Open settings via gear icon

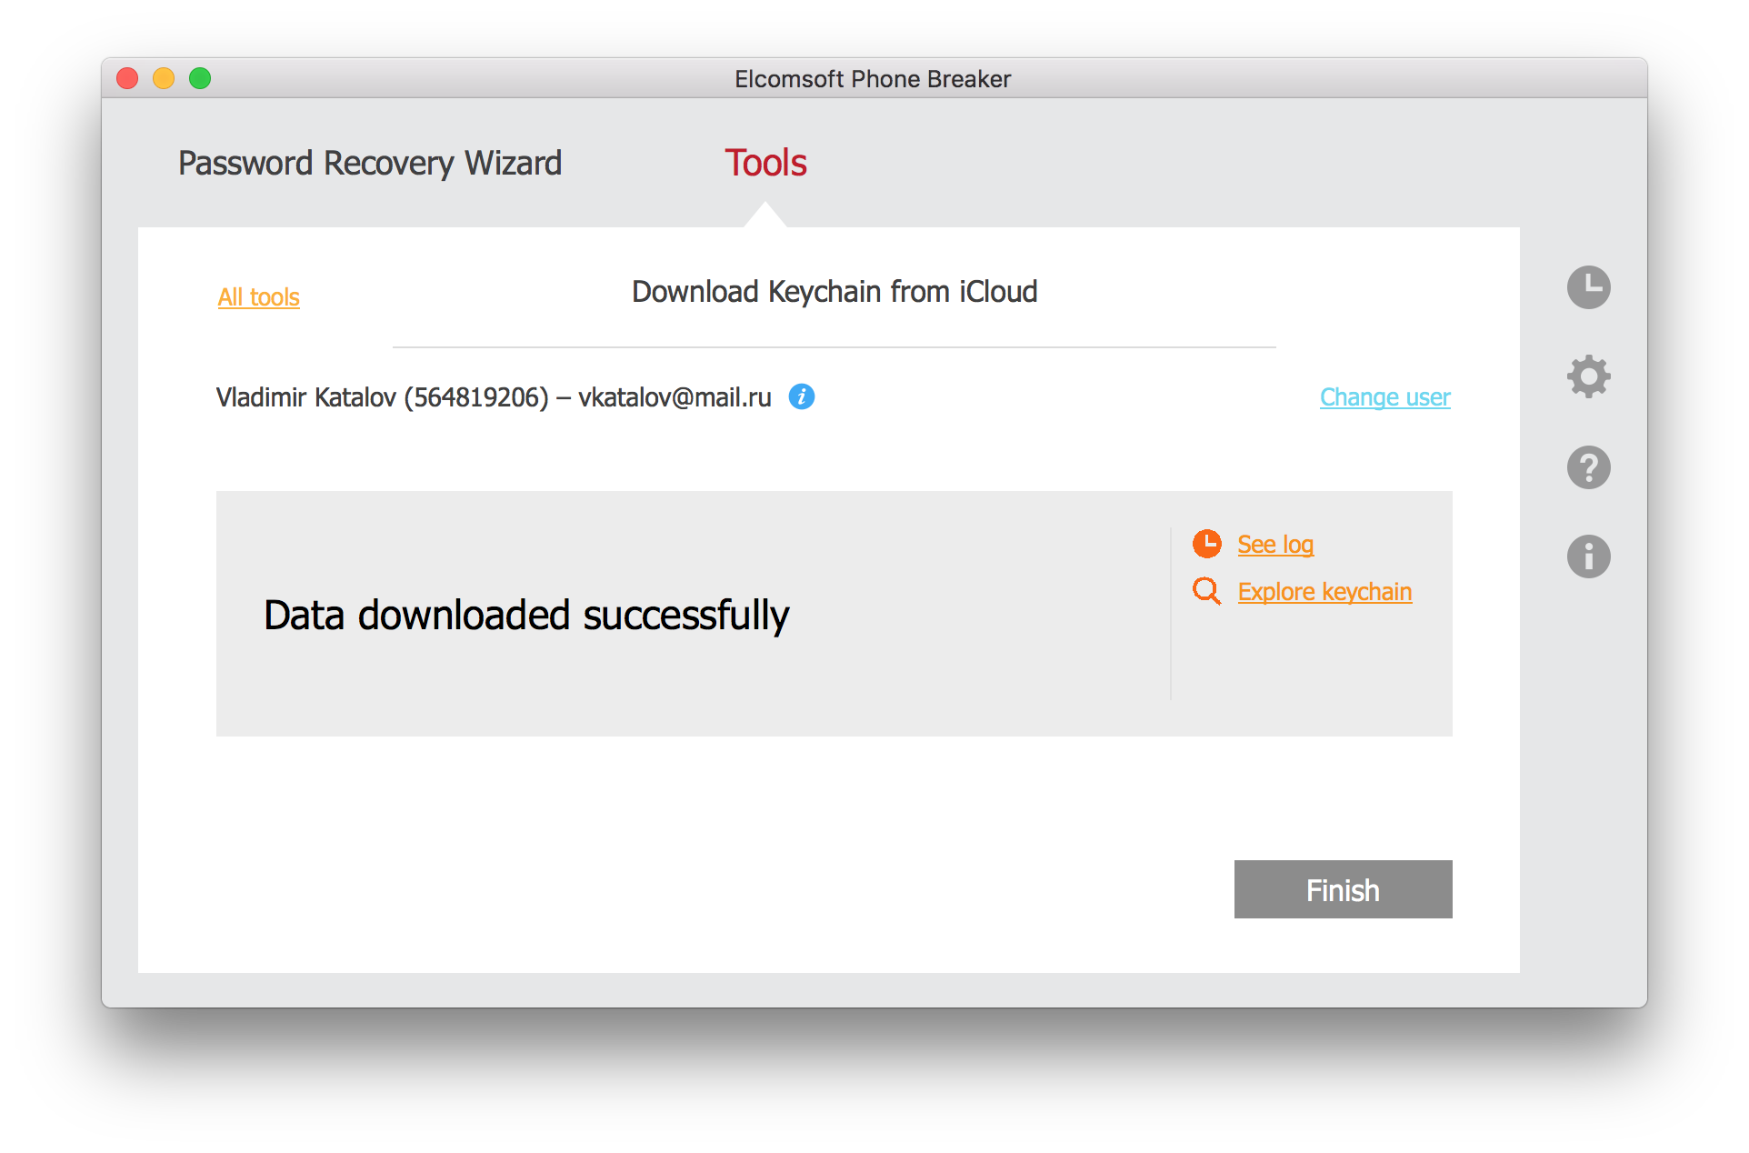click(1591, 375)
